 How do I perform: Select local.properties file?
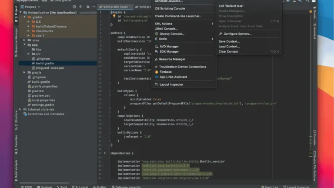click(x=42, y=100)
